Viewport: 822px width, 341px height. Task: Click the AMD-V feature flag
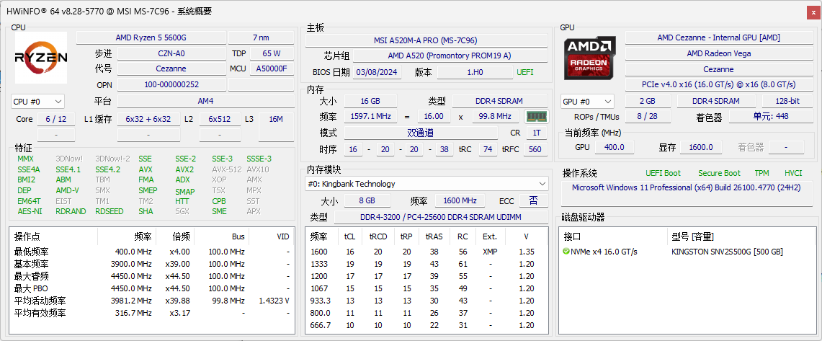67,190
